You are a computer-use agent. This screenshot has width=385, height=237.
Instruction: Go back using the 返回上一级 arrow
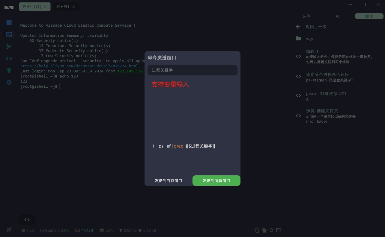(x=298, y=27)
